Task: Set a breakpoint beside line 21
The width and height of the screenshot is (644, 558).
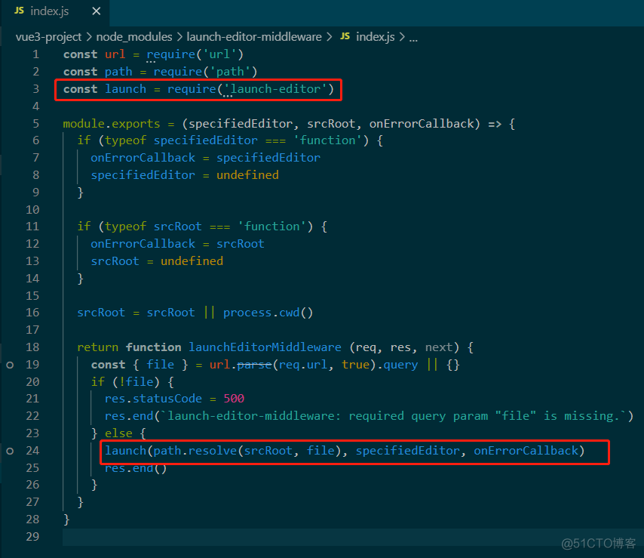Action: [x=10, y=398]
